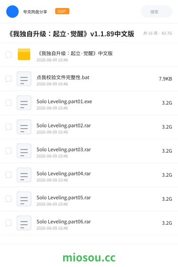Image resolution: width=178 pixels, height=267 pixels.
Task: Tick the checkbox for the 中文版 folder
Action: tap(8, 55)
